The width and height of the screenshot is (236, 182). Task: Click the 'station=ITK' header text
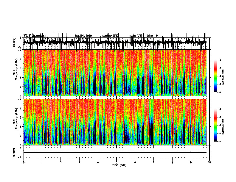[x=110, y=36]
